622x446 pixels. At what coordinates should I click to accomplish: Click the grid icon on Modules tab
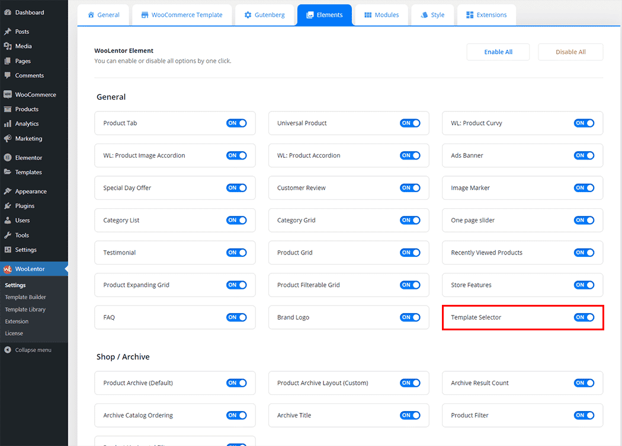coord(368,15)
